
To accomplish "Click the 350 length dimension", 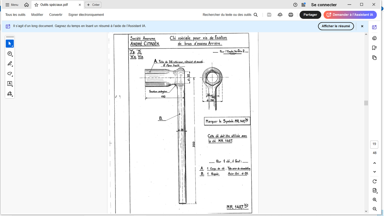I will coord(194,144).
